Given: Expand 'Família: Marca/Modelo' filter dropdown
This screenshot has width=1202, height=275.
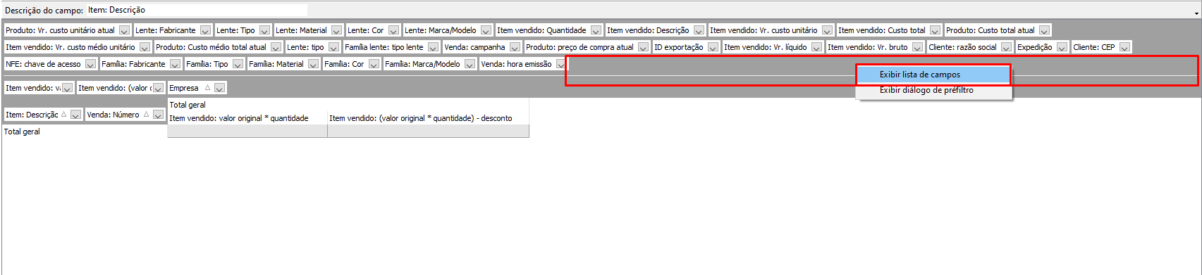Looking at the screenshot, I should pyautogui.click(x=470, y=64).
